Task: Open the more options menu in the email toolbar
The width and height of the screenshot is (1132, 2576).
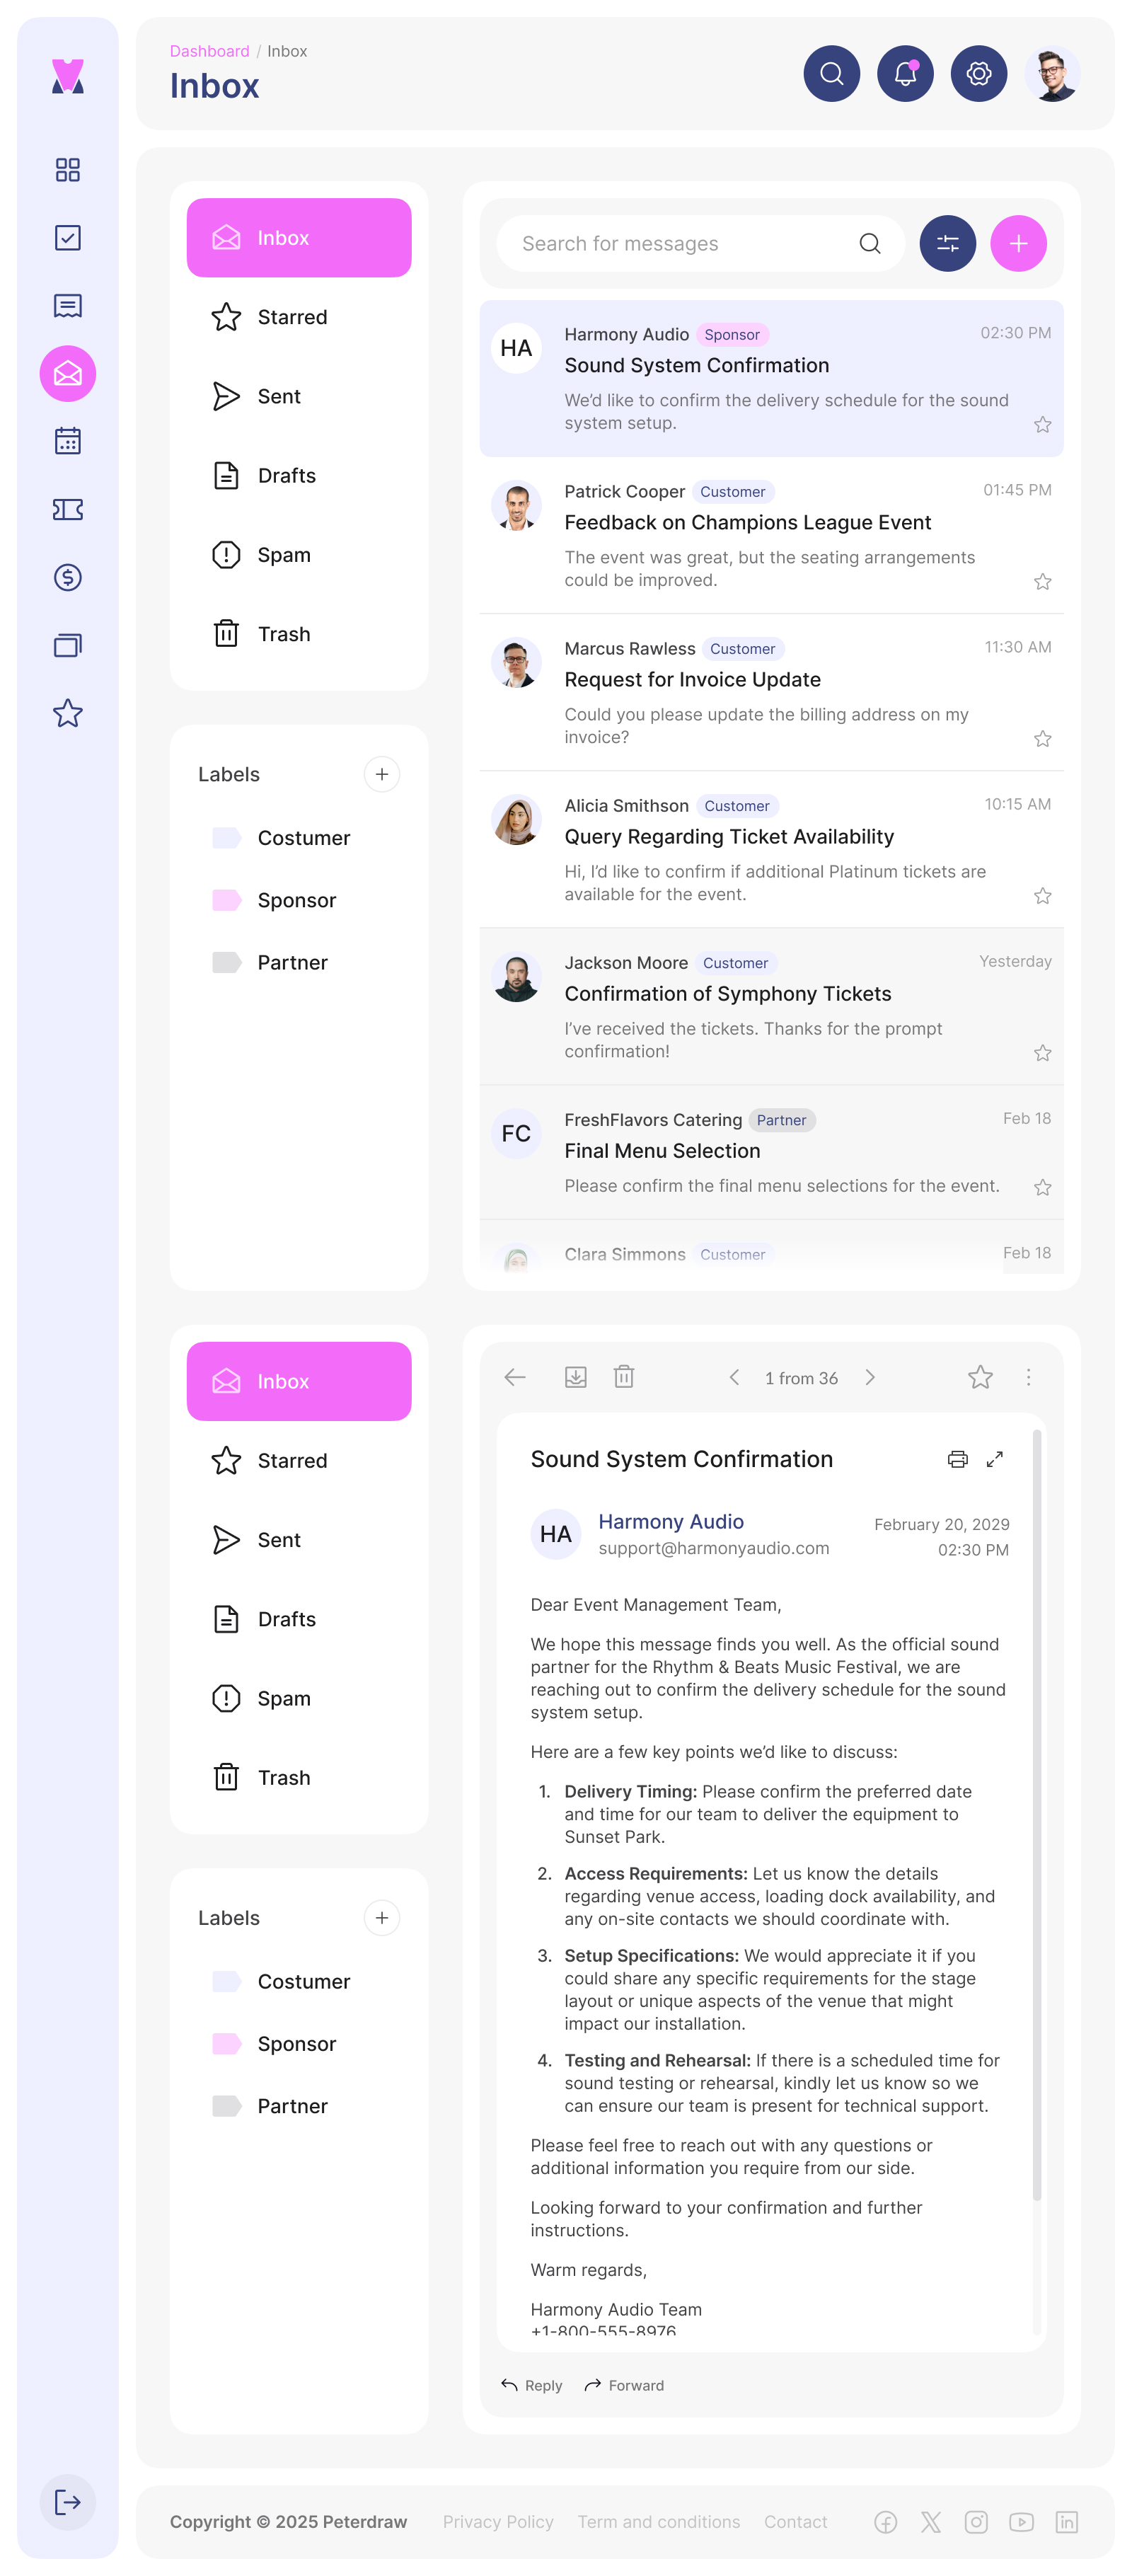Action: tap(1028, 1377)
